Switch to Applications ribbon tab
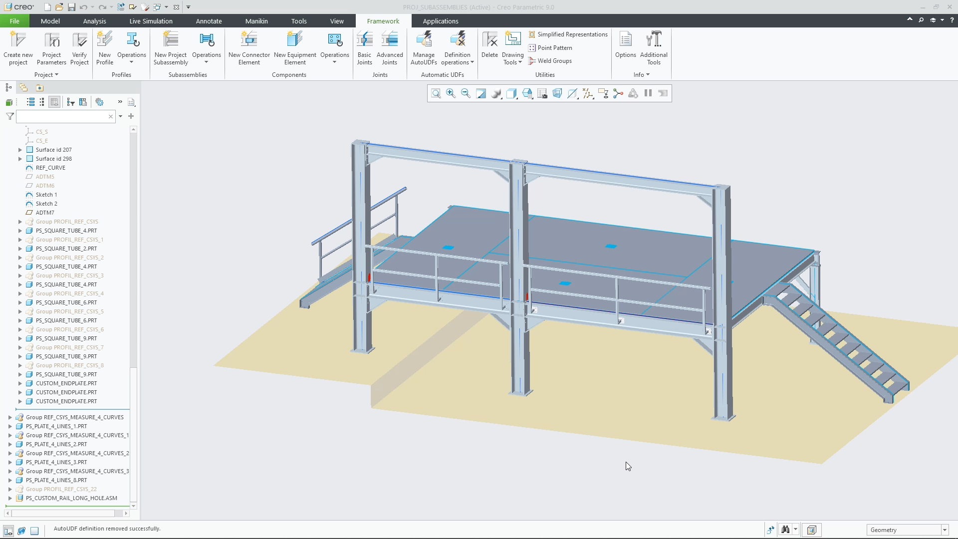This screenshot has width=958, height=539. [x=440, y=21]
